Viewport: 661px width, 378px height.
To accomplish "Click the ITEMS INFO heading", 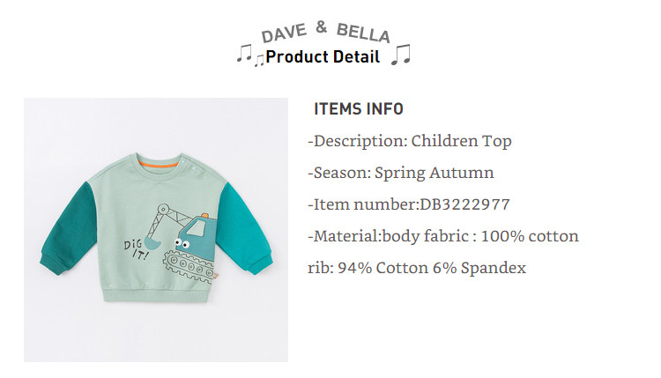I will click(x=359, y=109).
